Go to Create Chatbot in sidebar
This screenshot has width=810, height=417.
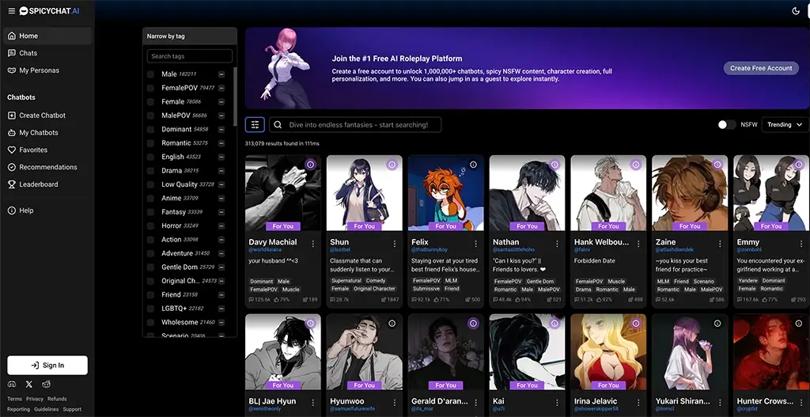pyautogui.click(x=42, y=116)
